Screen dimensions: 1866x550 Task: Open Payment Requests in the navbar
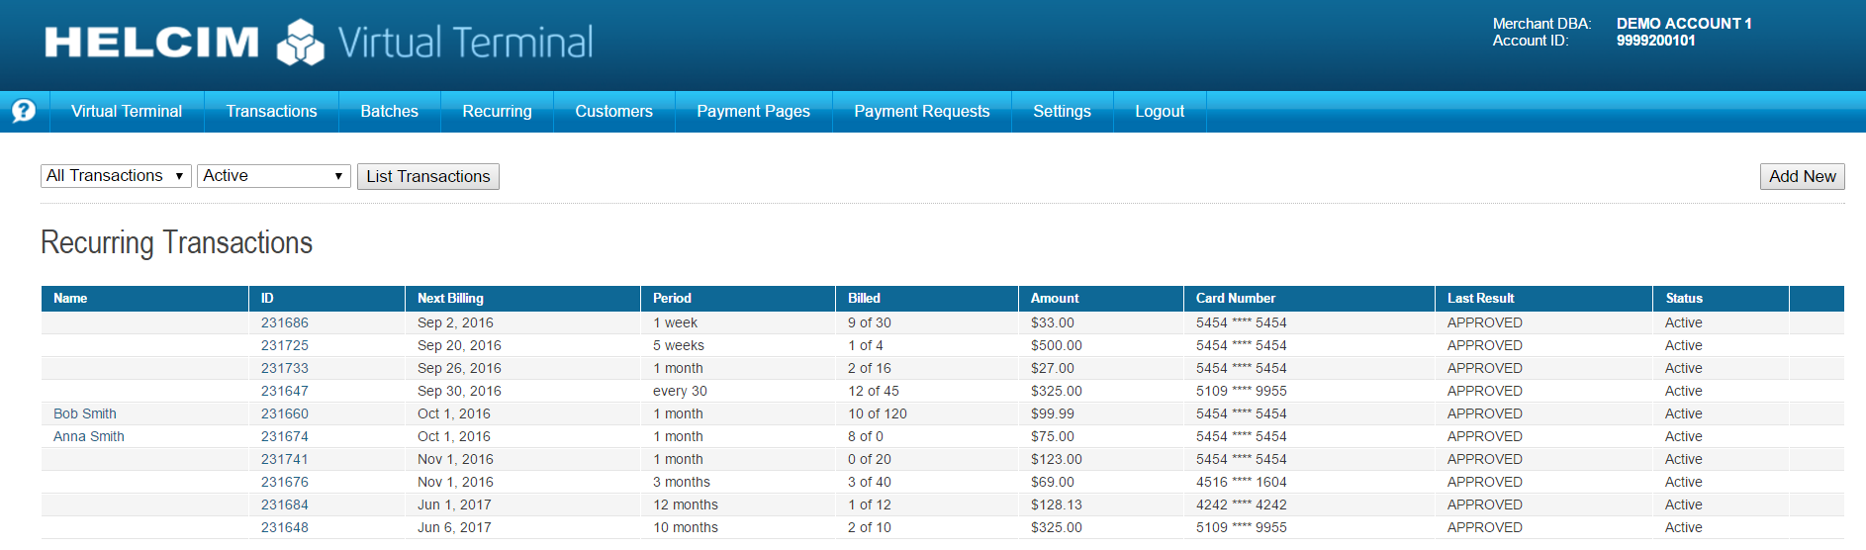pos(921,112)
